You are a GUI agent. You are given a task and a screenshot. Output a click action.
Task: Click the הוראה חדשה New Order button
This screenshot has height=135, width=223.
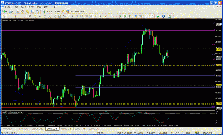51,11
